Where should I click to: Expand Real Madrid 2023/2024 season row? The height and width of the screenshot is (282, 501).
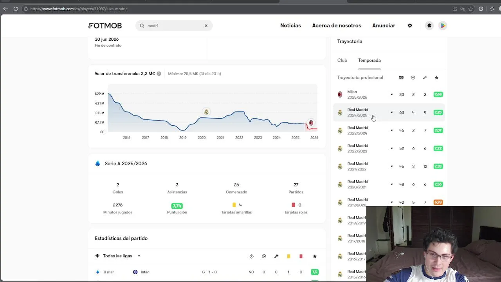pyautogui.click(x=391, y=130)
